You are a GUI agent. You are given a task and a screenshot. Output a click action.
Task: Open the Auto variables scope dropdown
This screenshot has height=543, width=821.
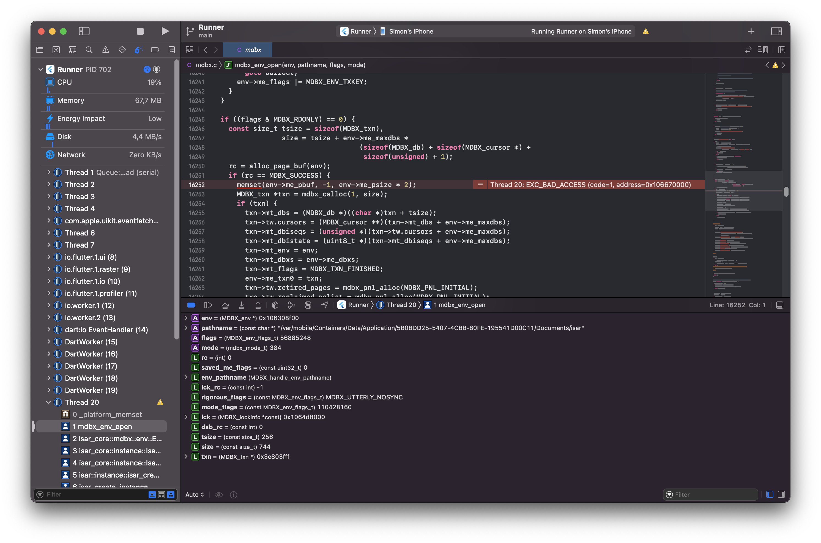[194, 495]
